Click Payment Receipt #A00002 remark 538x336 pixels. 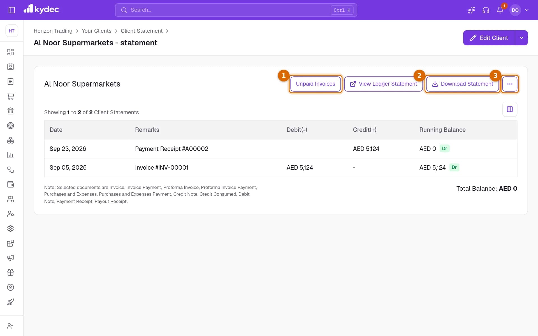[x=171, y=149]
